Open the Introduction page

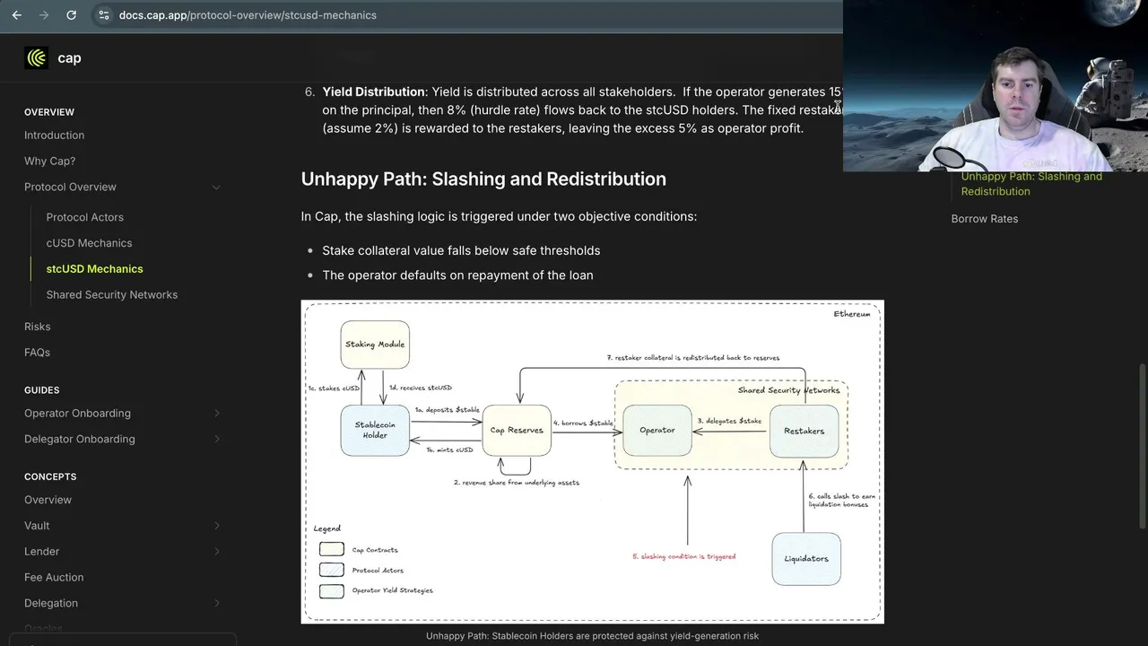54,135
